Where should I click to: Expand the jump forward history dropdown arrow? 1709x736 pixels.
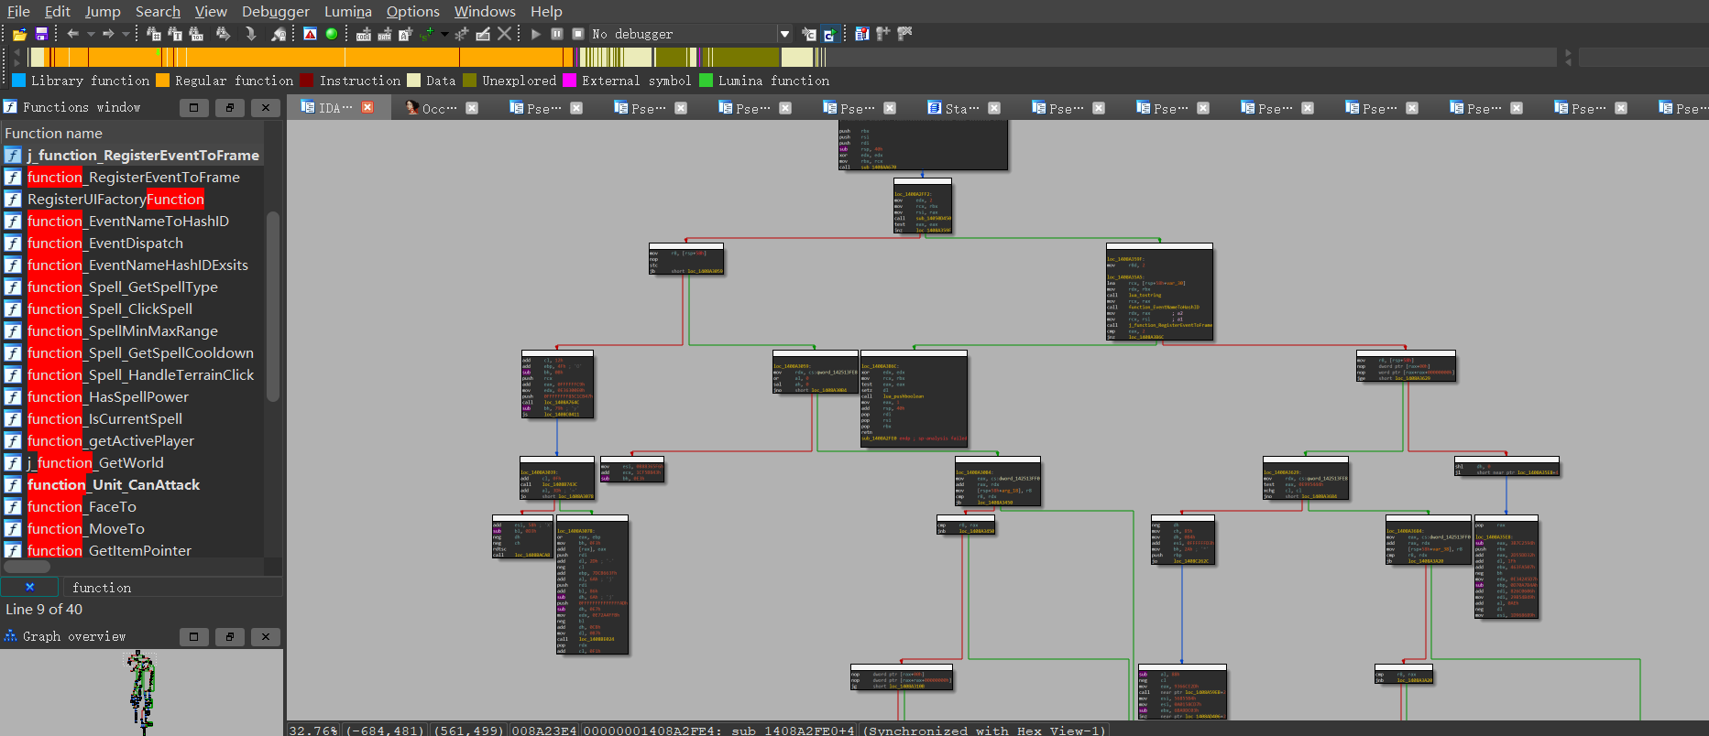[126, 34]
